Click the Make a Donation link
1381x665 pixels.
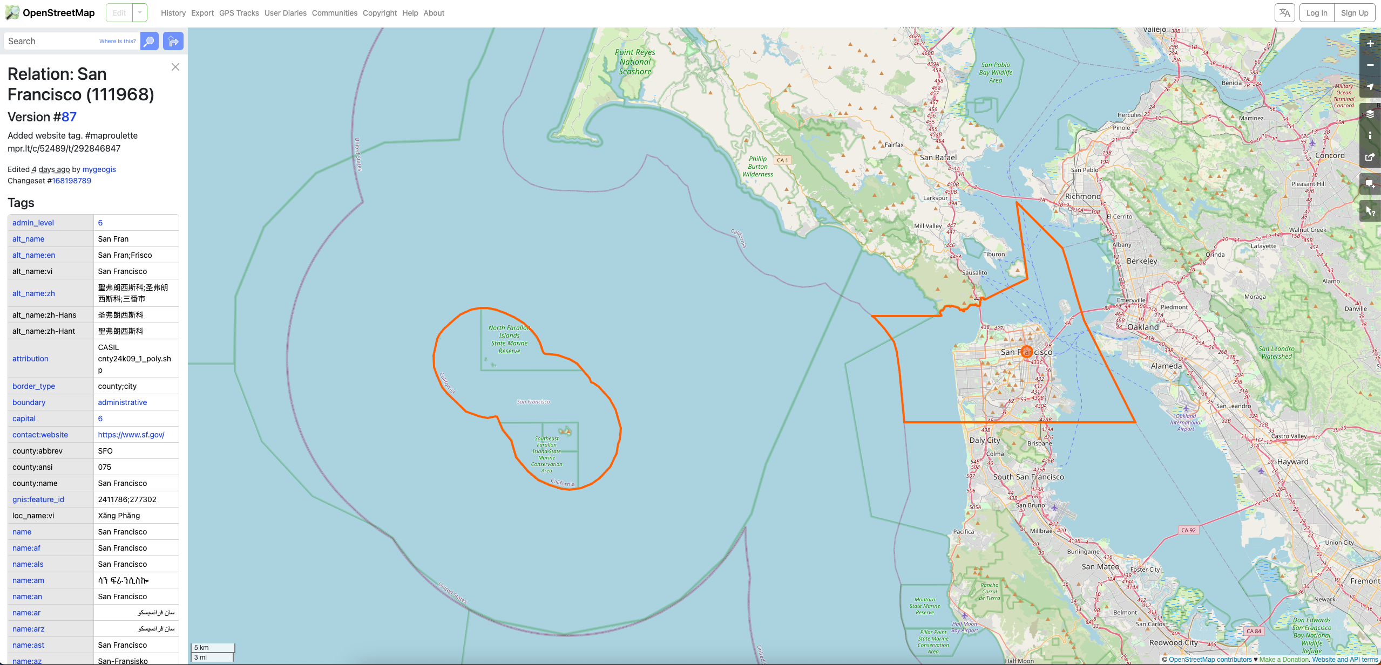[x=1284, y=659]
